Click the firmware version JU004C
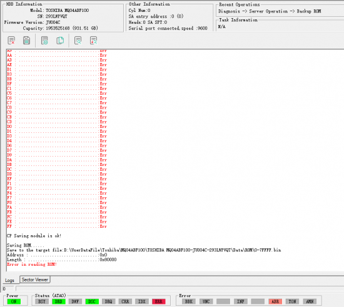Image resolution: width=344 pixels, height=307 pixels. point(53,22)
